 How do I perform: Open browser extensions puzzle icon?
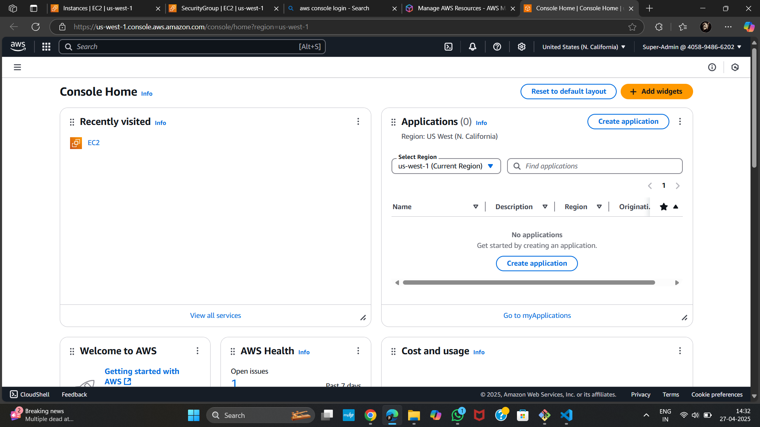659,27
